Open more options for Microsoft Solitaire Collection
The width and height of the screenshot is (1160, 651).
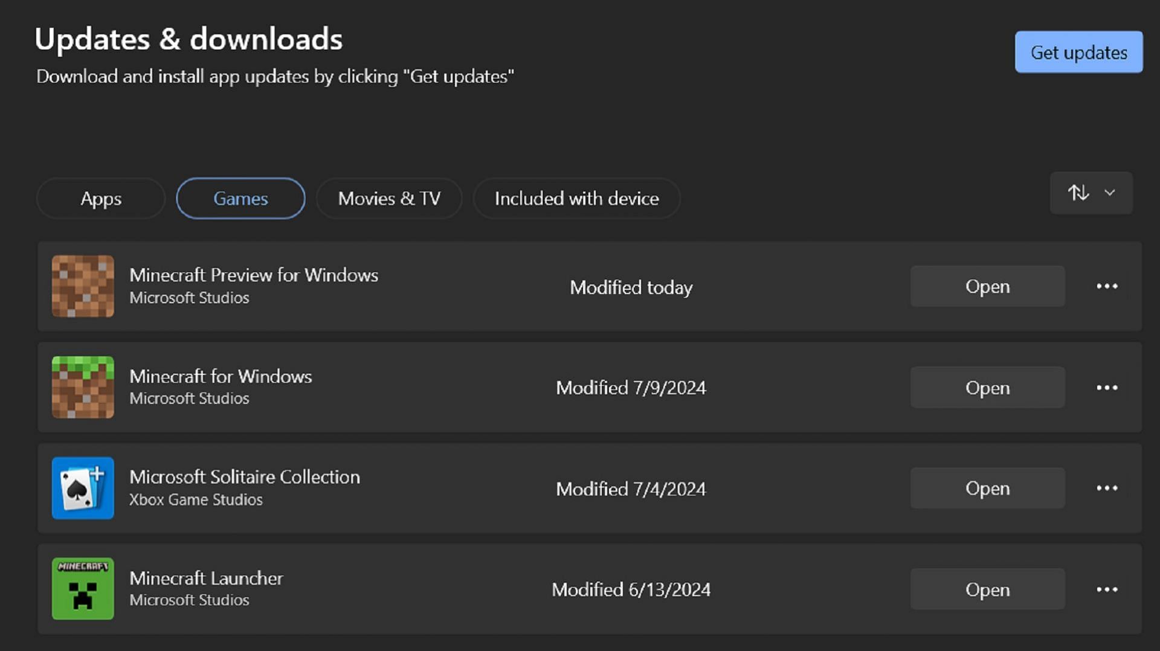pyautogui.click(x=1107, y=488)
